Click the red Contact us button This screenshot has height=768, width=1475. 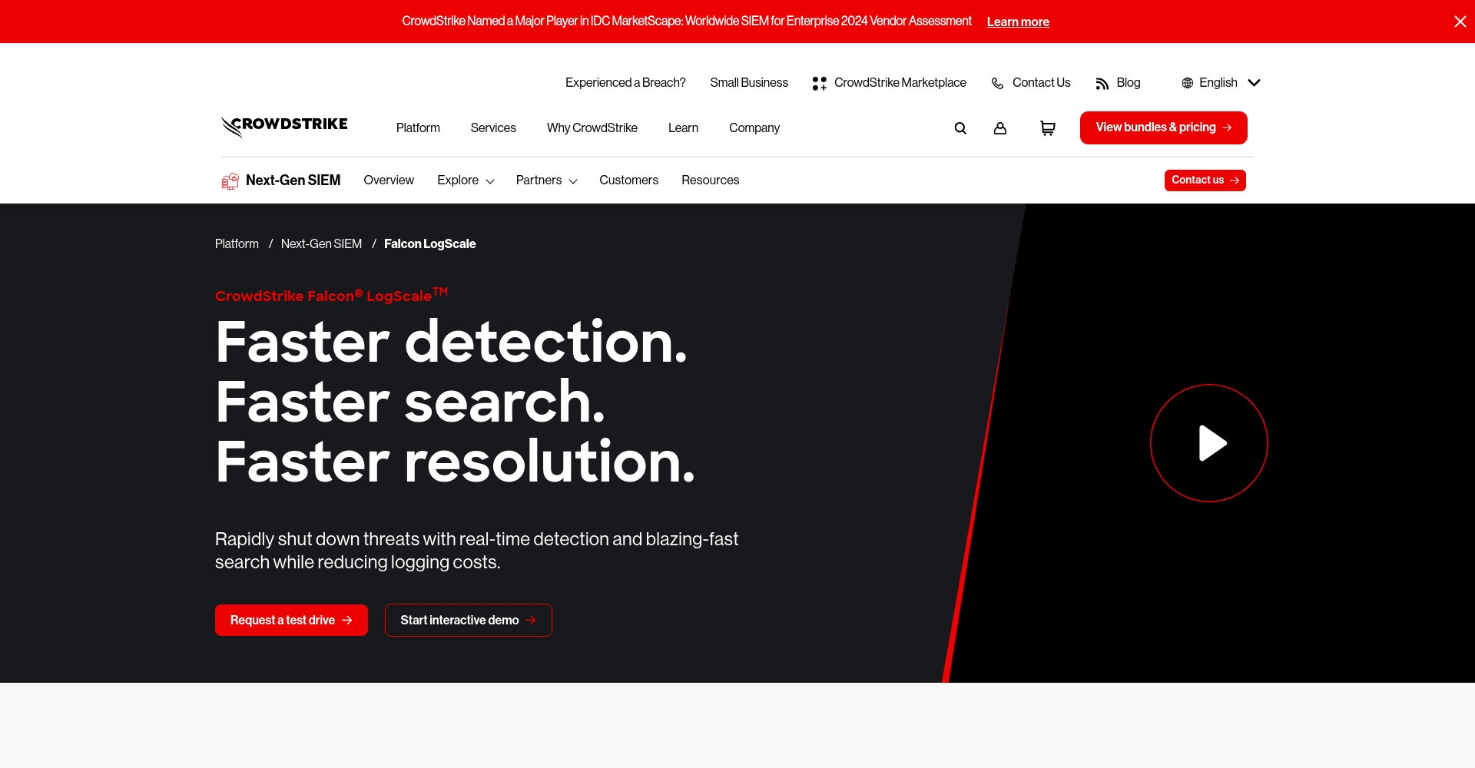click(1205, 180)
